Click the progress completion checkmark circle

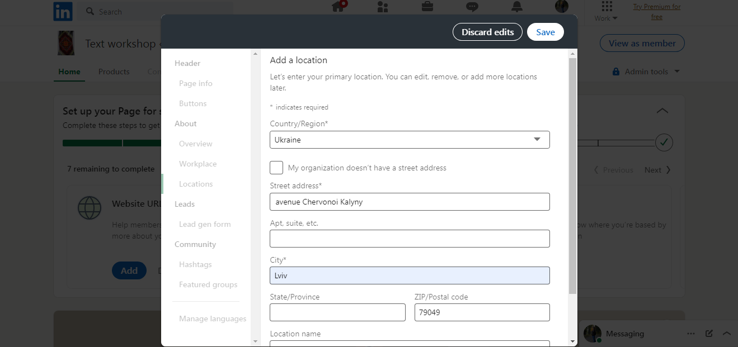664,142
